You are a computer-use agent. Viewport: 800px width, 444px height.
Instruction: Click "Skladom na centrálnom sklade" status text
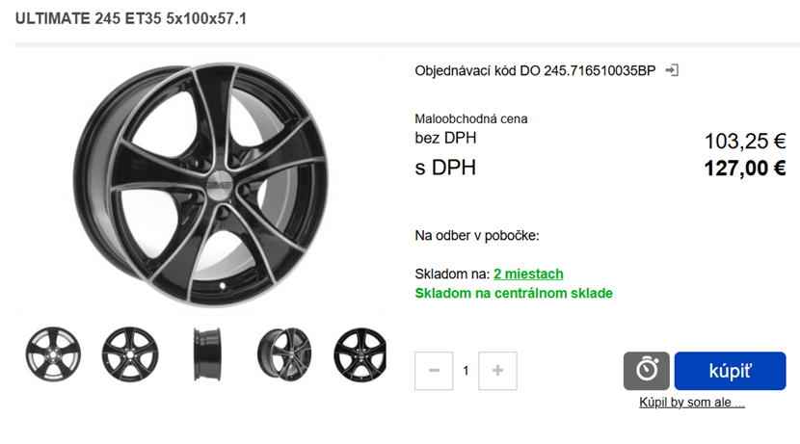pos(514,294)
